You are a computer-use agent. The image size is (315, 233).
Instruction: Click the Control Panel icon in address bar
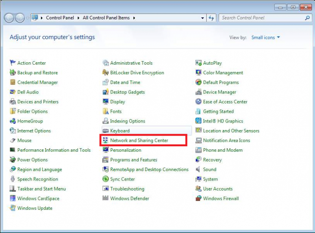[35, 18]
